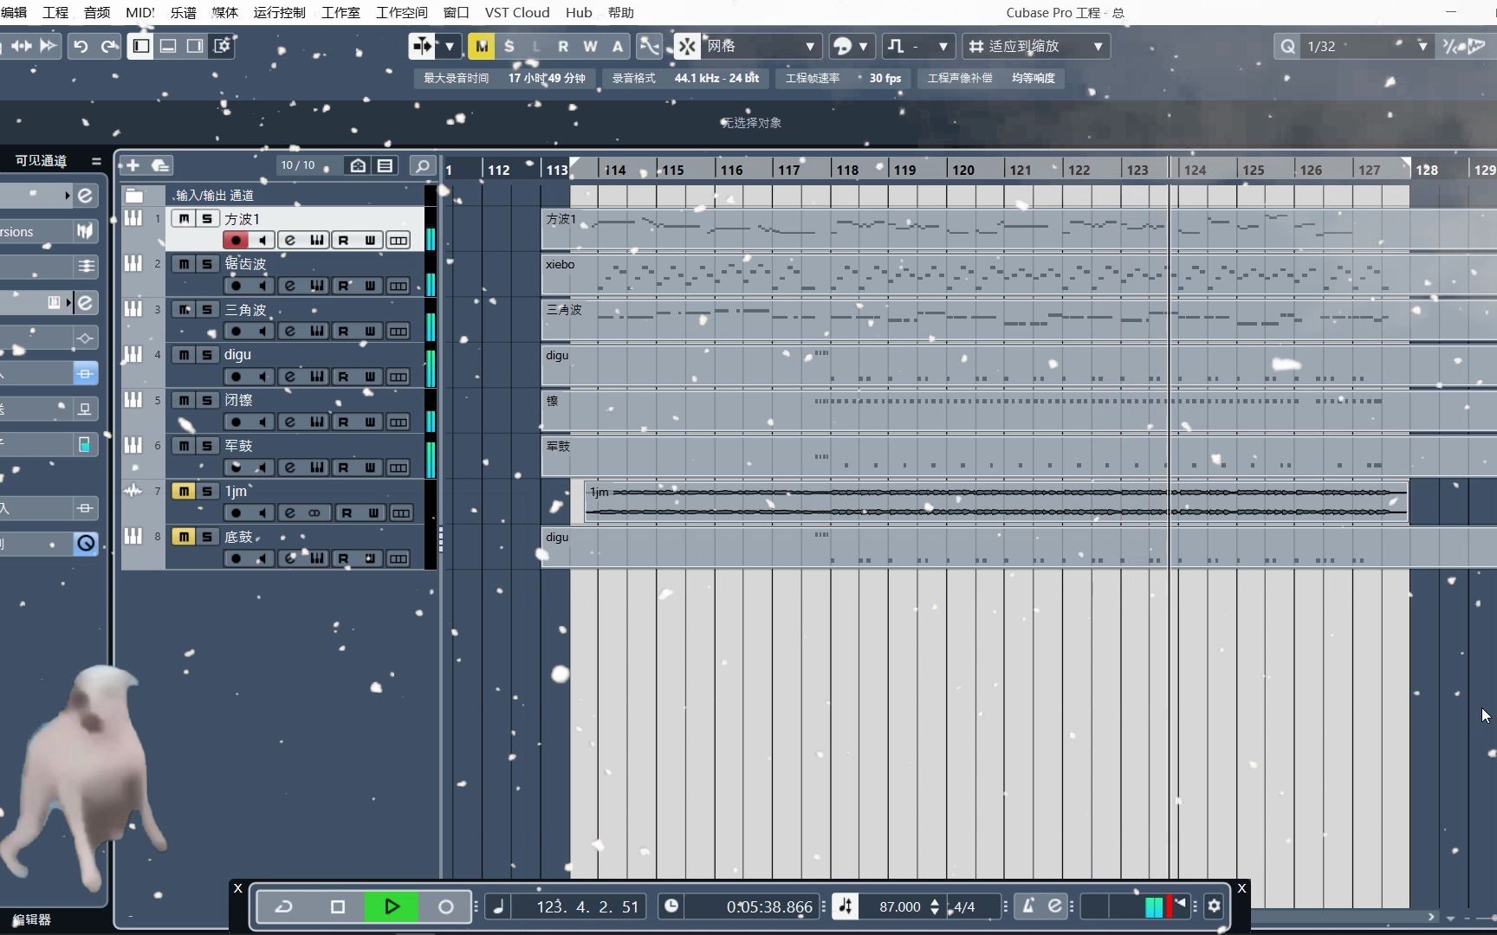Click the add track plus icon
Viewport: 1497px width, 935px height.
(133, 165)
